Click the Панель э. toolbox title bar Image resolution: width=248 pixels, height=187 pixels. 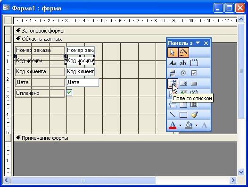pos(189,43)
